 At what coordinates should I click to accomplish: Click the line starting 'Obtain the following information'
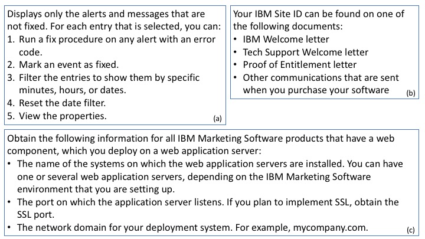201,139
